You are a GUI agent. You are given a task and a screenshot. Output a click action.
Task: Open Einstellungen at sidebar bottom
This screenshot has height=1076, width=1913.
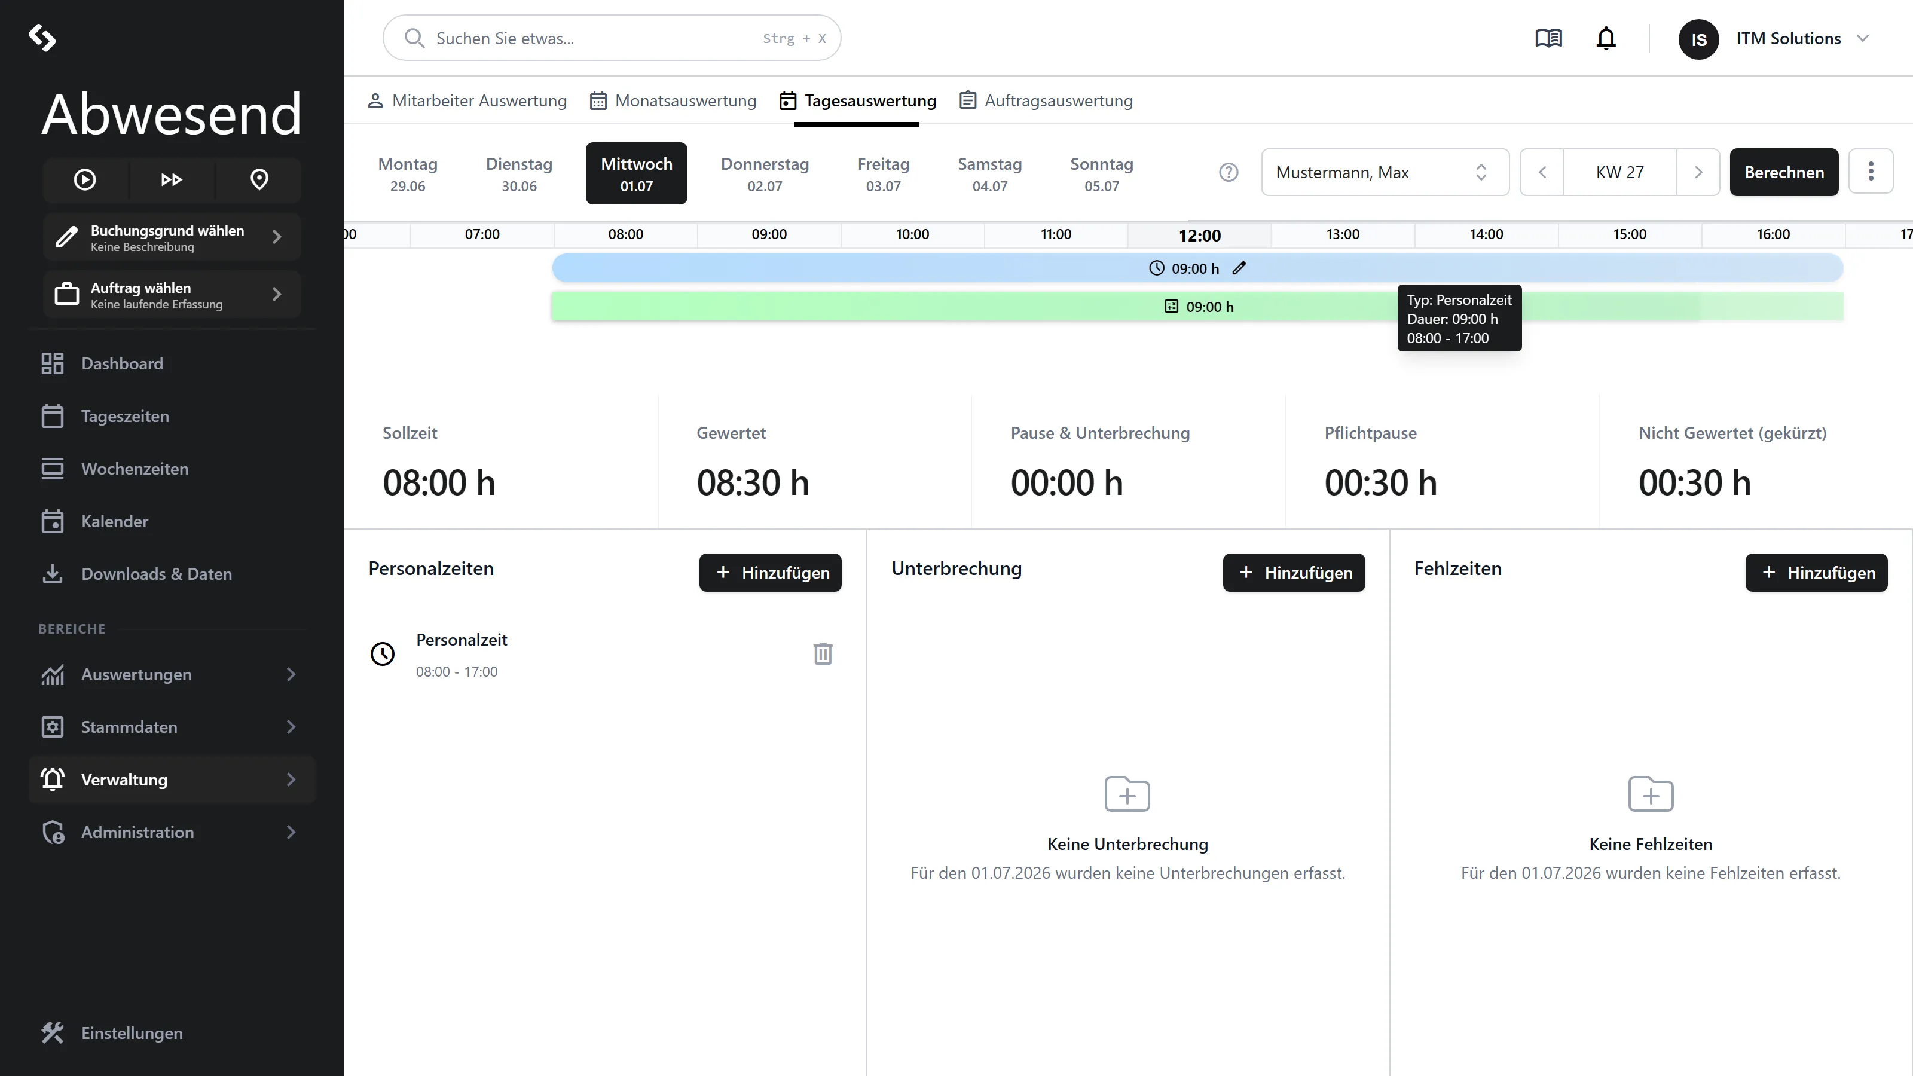tap(172, 1033)
